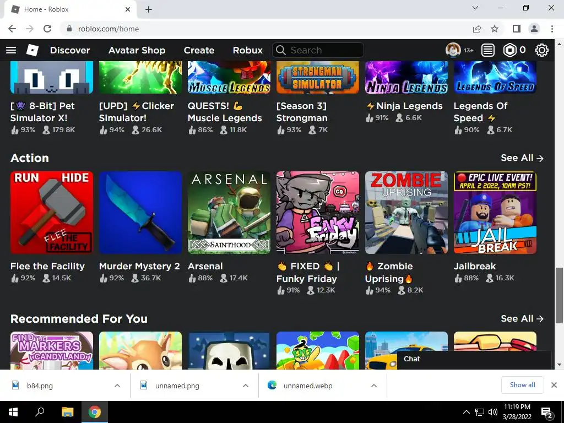The image size is (564, 423).
Task: Click the address bar URL roblox.com/home
Action: pyautogui.click(x=109, y=29)
